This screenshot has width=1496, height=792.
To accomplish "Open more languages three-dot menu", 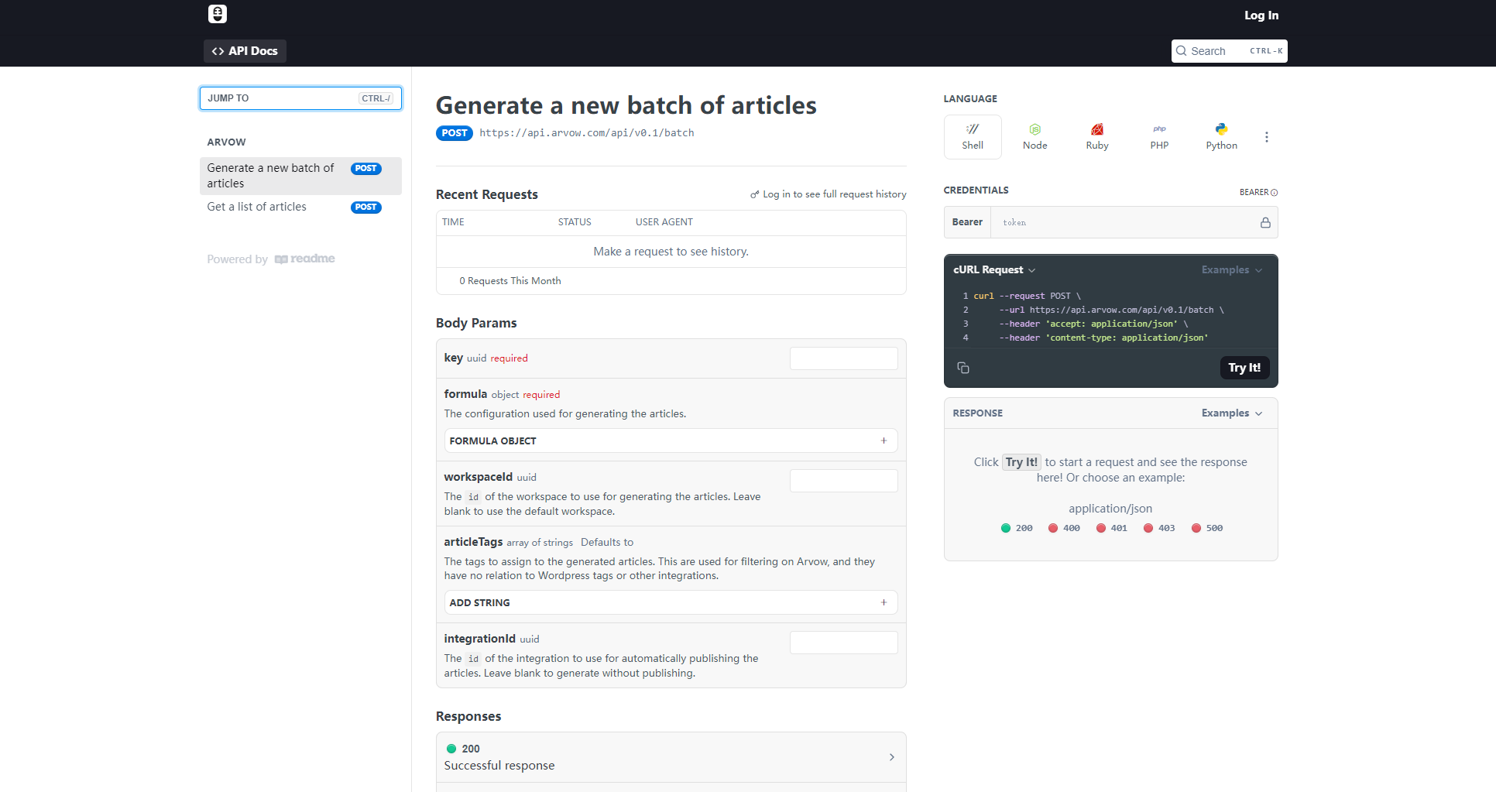I will [1266, 137].
